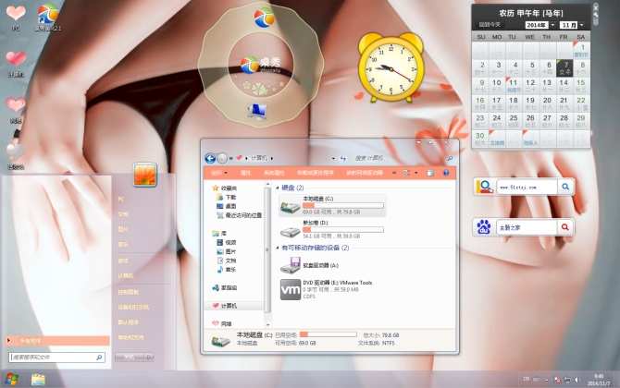Click the Baidu widget text field

[527, 227]
